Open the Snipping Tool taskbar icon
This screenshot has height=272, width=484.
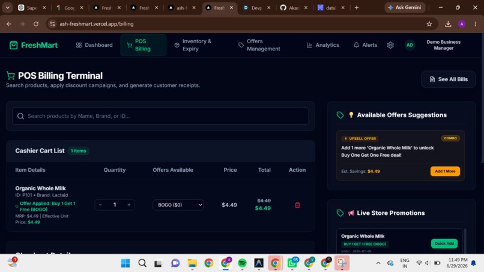coord(342,263)
